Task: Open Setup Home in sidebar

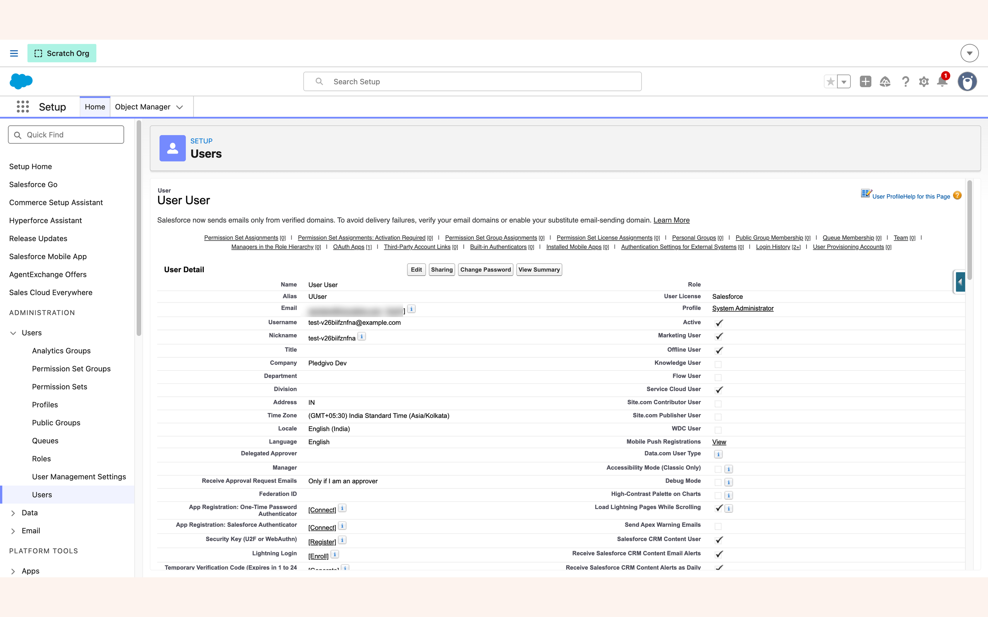Action: (x=31, y=167)
